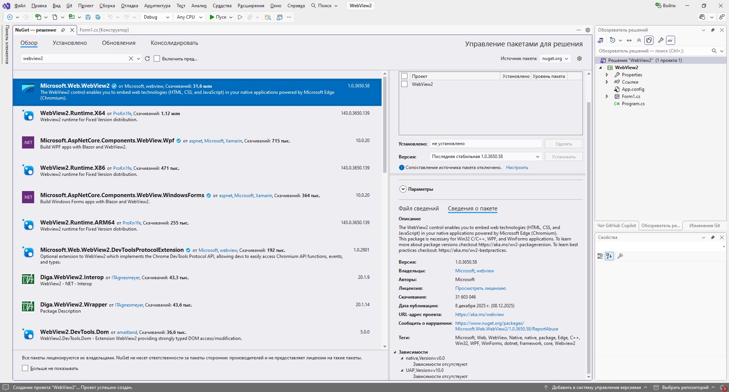Refresh the NuGet package search results
The width and height of the screenshot is (729, 392).
click(147, 58)
